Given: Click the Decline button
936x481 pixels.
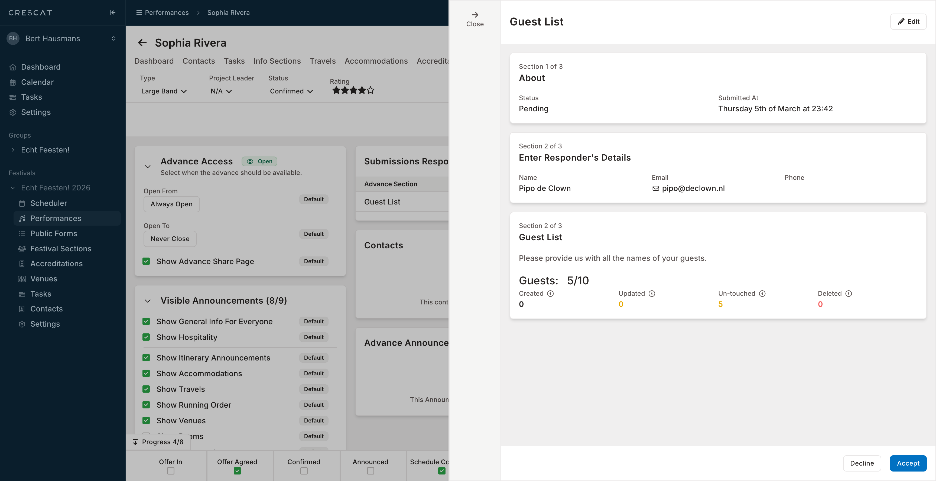Looking at the screenshot, I should click(862, 463).
